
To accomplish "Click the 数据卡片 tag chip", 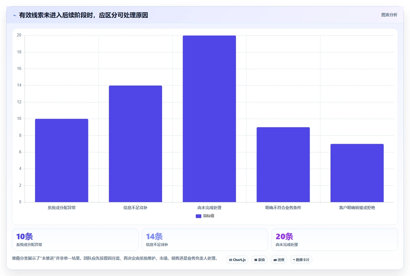I will click(301, 260).
